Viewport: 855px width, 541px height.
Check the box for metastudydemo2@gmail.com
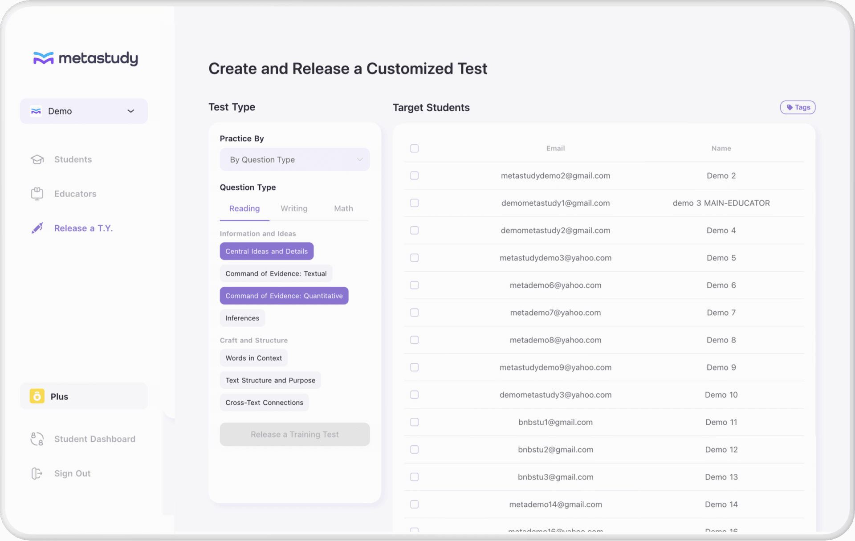[414, 175]
